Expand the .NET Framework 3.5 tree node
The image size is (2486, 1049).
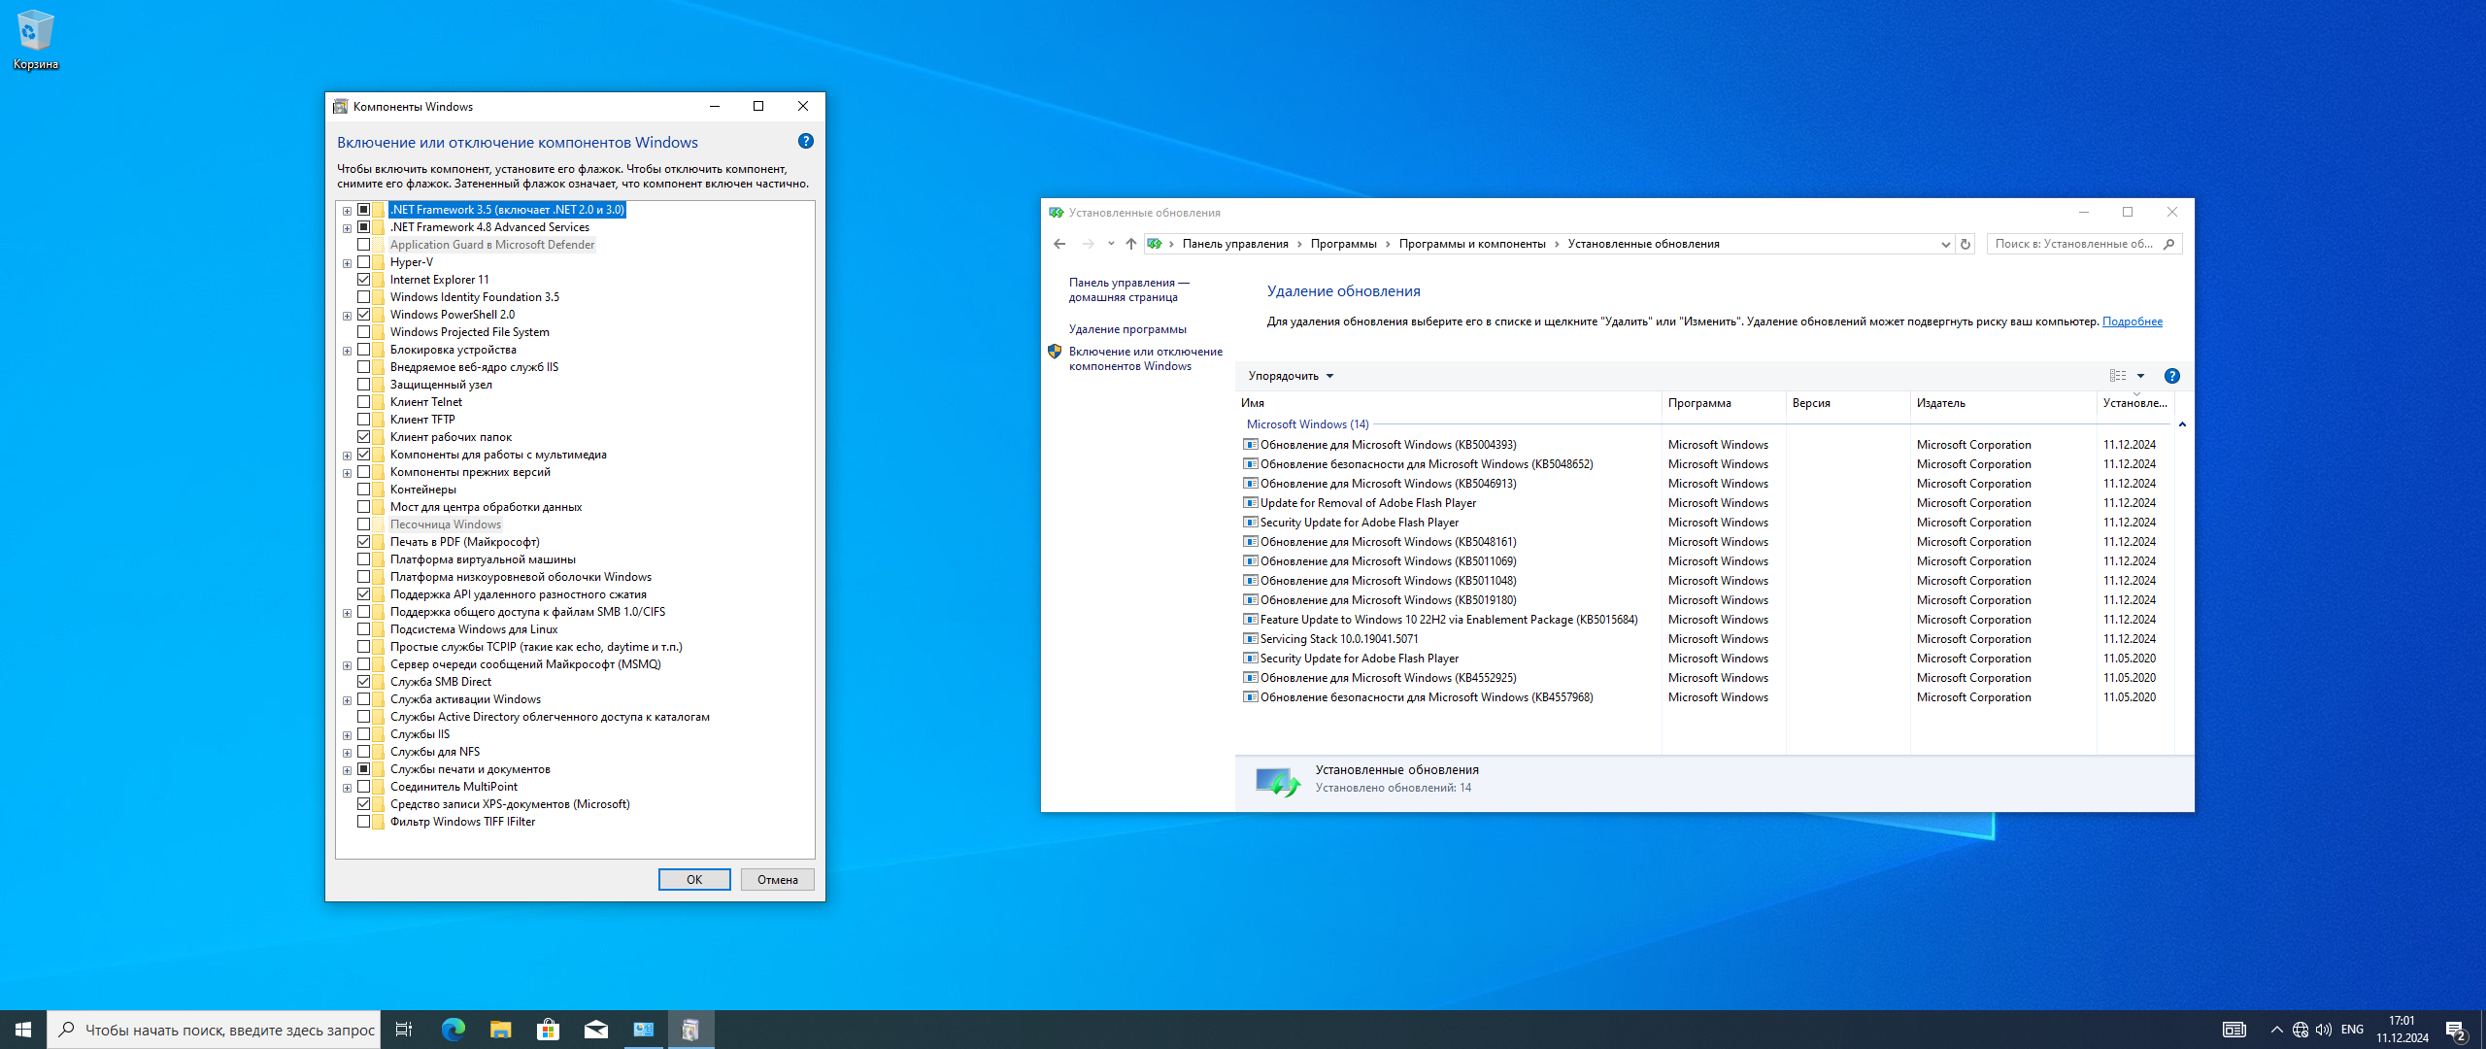[x=347, y=210]
